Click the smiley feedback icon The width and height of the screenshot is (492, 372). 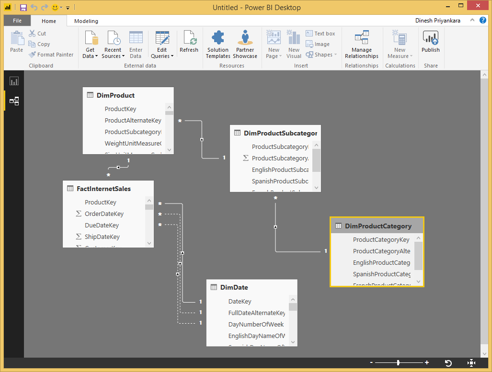pos(55,7)
